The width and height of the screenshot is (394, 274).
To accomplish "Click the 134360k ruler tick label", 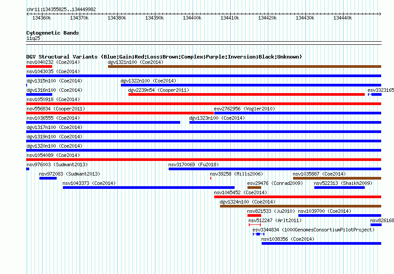I will coord(42,18).
